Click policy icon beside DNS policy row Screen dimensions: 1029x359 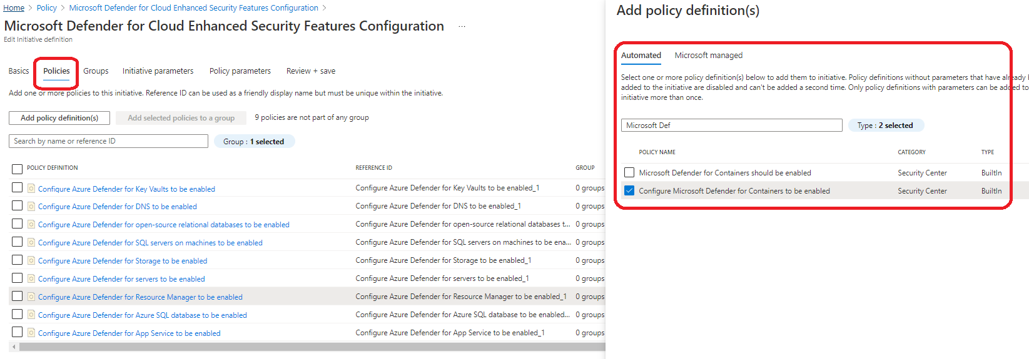click(31, 207)
